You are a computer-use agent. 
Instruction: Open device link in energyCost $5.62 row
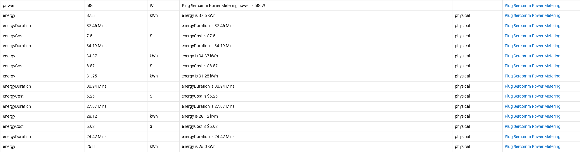tap(532, 126)
